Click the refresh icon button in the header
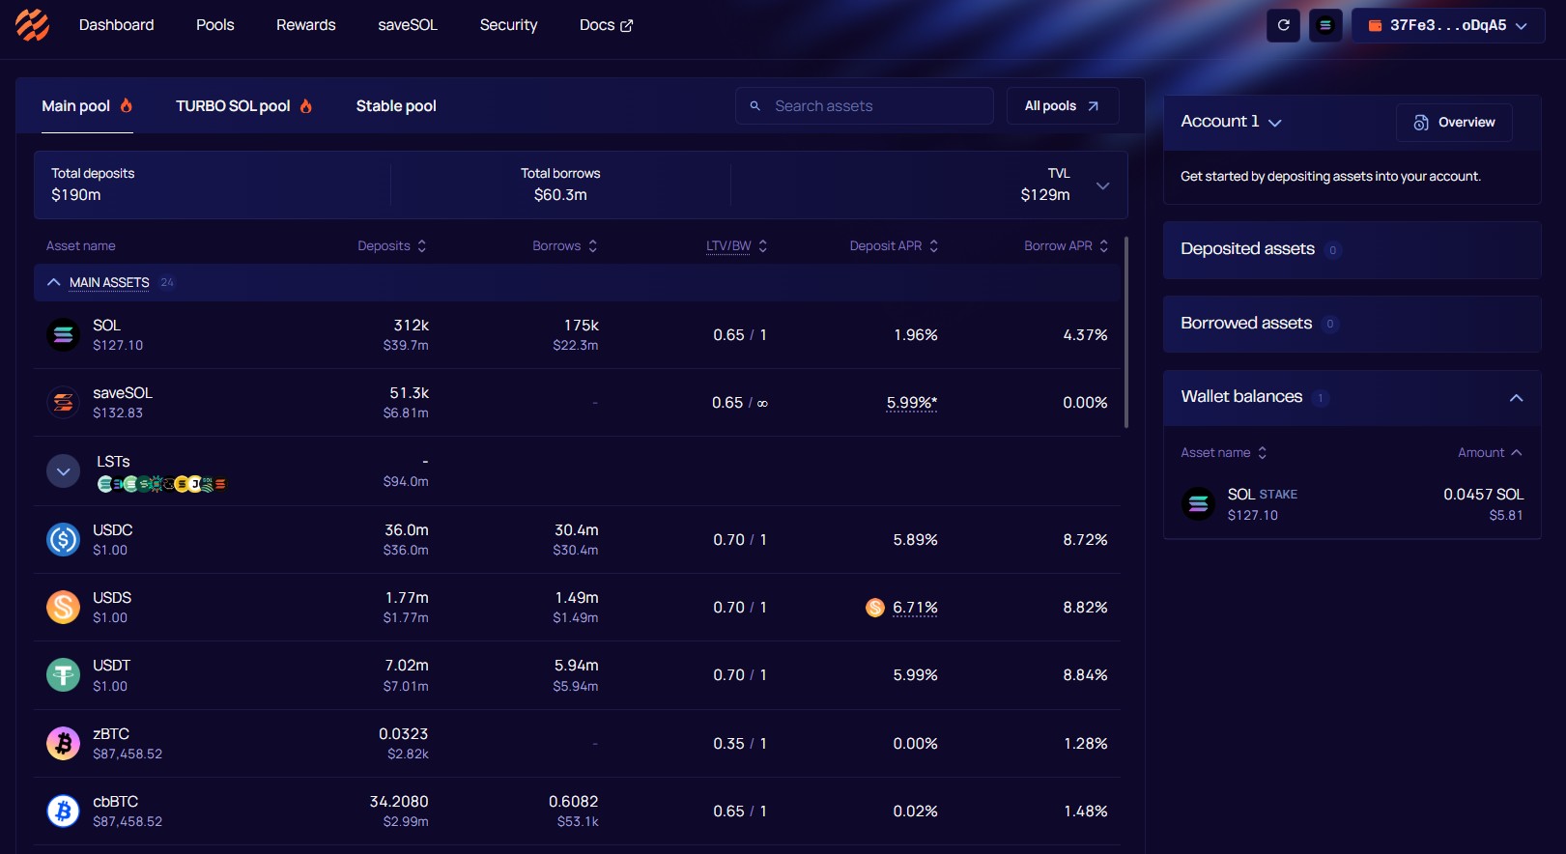Screen dimensions: 1566x854 1283,26
